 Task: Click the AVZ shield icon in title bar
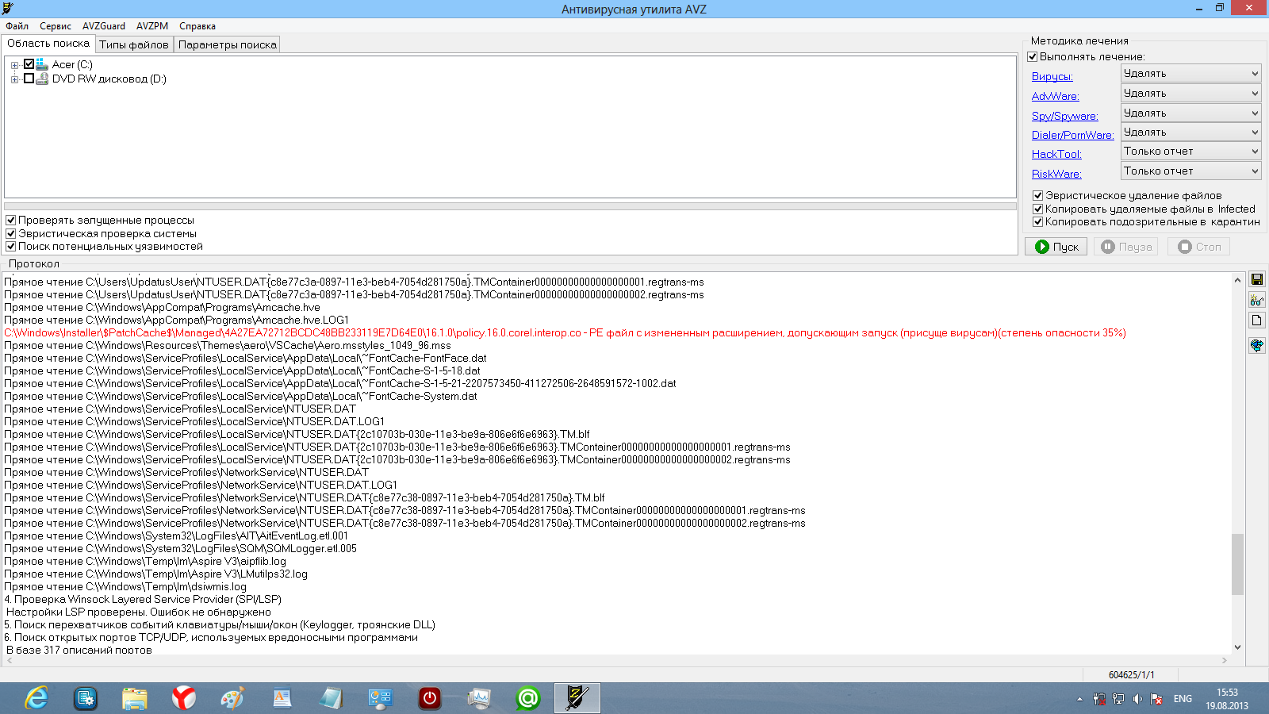(x=8, y=9)
